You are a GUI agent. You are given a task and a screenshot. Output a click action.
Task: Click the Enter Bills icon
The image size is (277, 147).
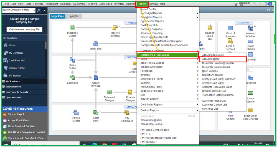pos(96,43)
